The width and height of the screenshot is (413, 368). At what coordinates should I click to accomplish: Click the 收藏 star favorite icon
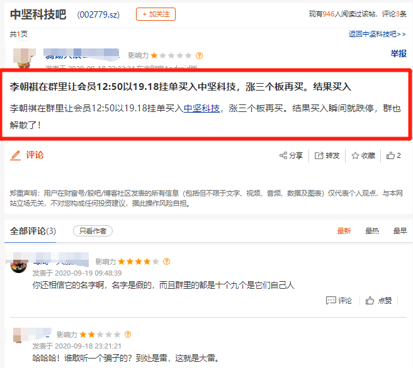[x=355, y=155]
